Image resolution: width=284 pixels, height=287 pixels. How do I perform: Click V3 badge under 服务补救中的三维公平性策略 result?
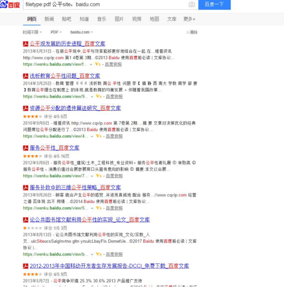click(99, 208)
